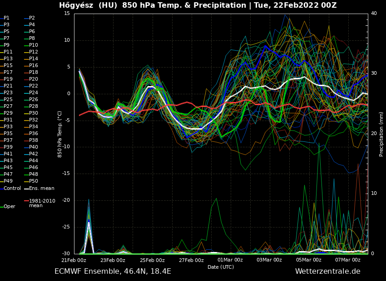Select the 01Mar 00z date tick
Image resolution: width=386 pixels, height=281 pixels.
(x=230, y=260)
